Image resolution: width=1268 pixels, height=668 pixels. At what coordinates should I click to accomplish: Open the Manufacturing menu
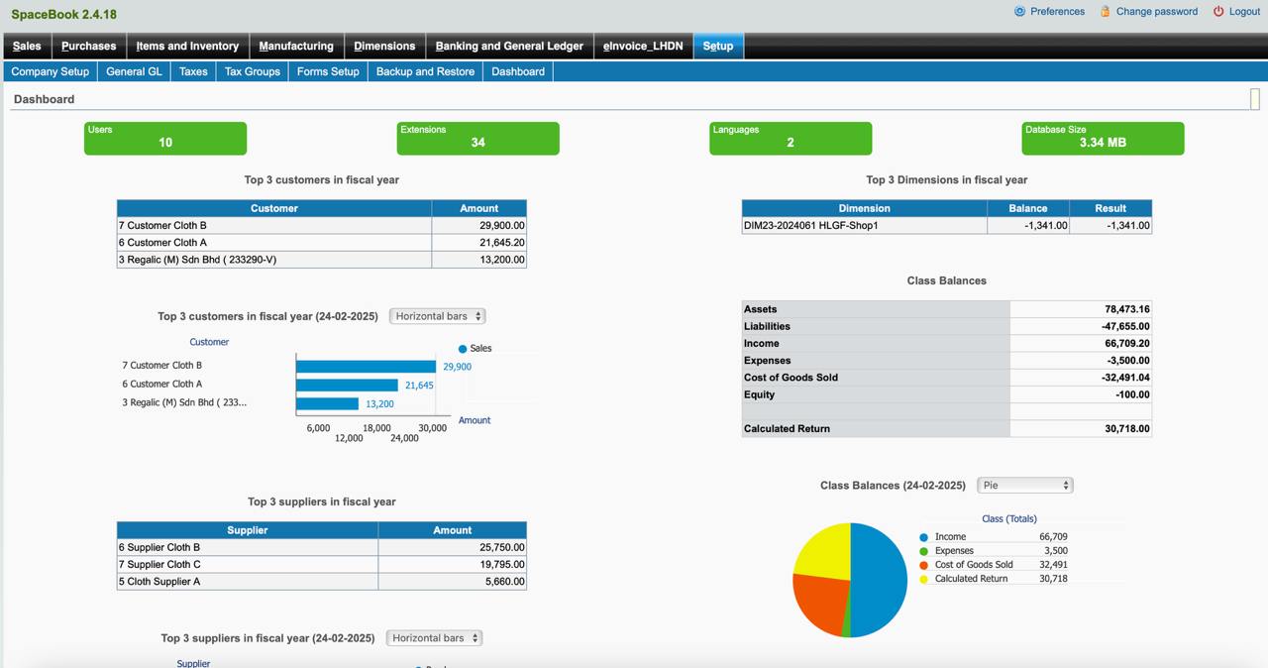tap(295, 46)
